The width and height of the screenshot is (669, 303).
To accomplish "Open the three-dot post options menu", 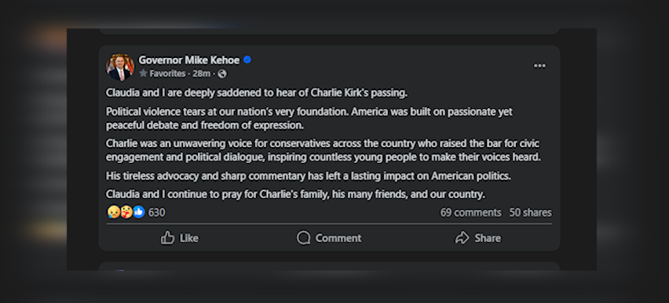I will [539, 66].
